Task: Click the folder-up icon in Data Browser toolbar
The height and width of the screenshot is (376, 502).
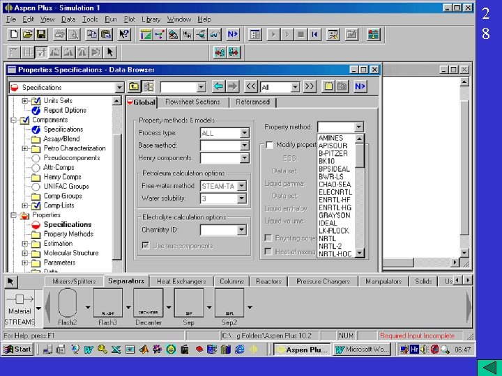Action: (132, 87)
